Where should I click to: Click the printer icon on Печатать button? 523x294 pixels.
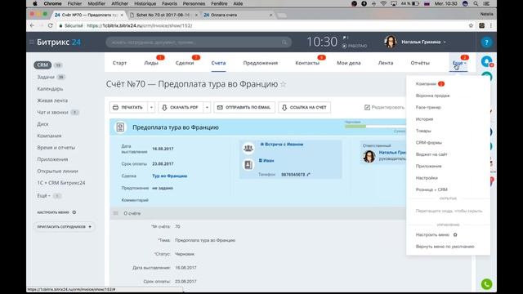tap(115, 107)
